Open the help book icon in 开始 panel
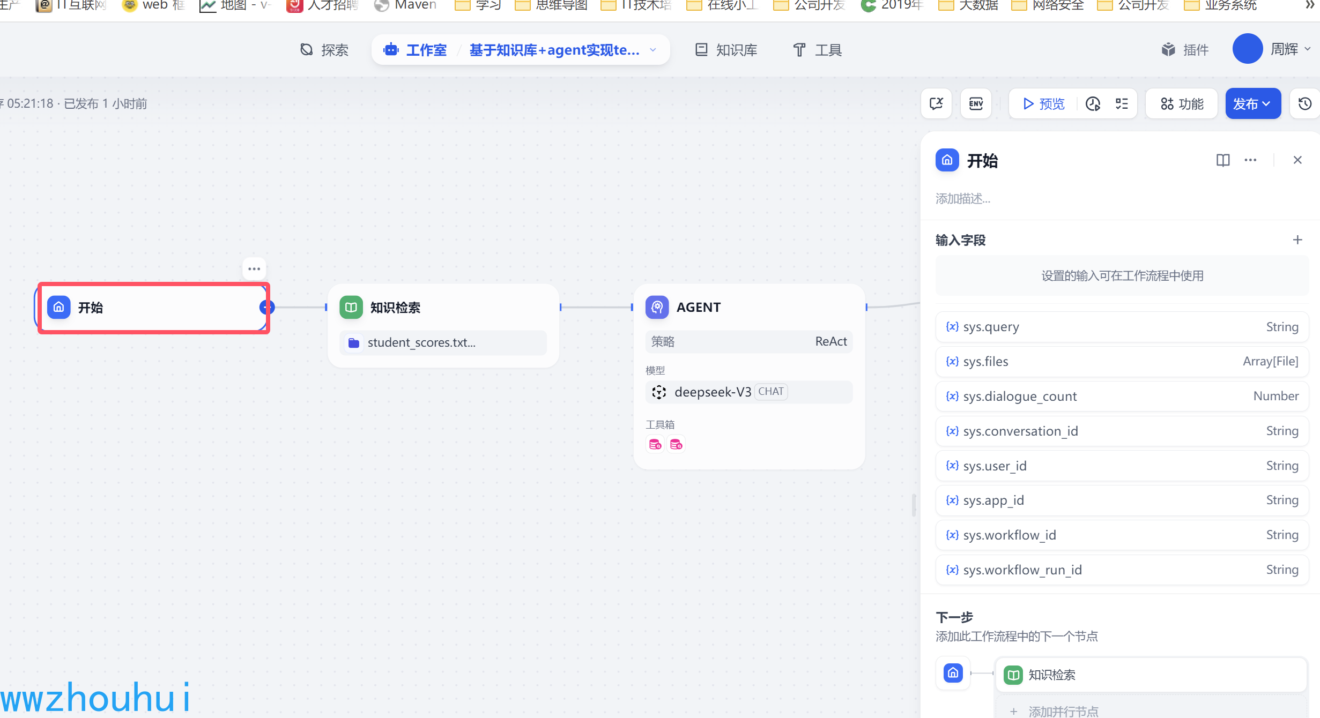Viewport: 1320px width, 718px height. click(1223, 160)
